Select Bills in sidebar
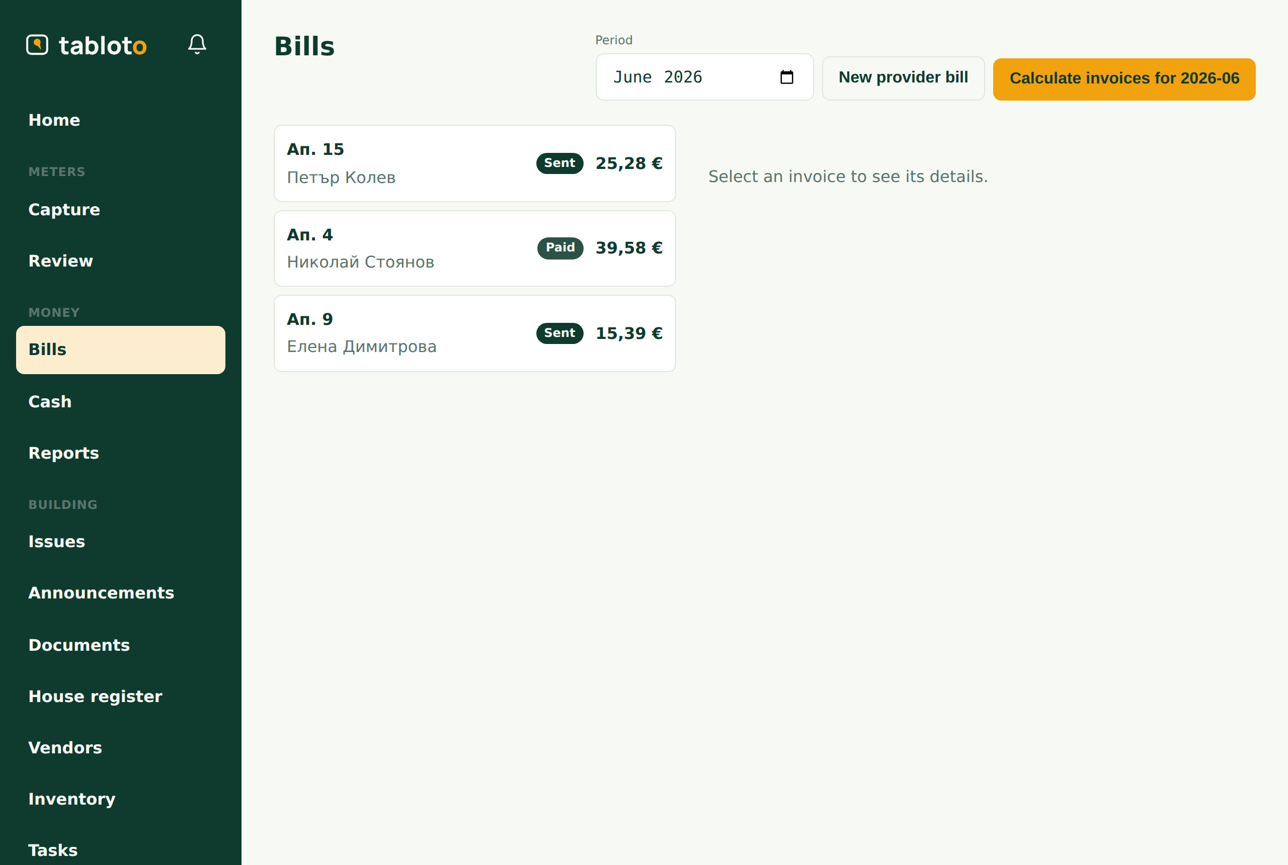Screen dimensions: 1288x865 click(120, 350)
